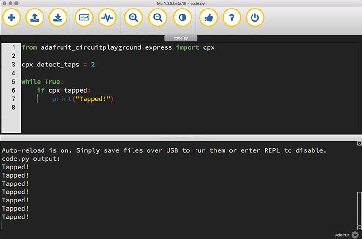
Task: Toggle the Plotter waveform icon
Action: pyautogui.click(x=107, y=18)
